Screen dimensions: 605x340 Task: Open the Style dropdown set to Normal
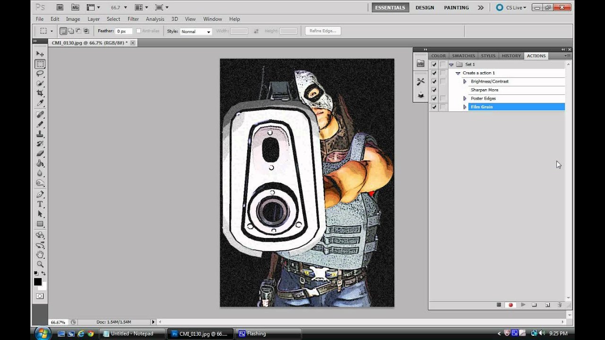196,32
